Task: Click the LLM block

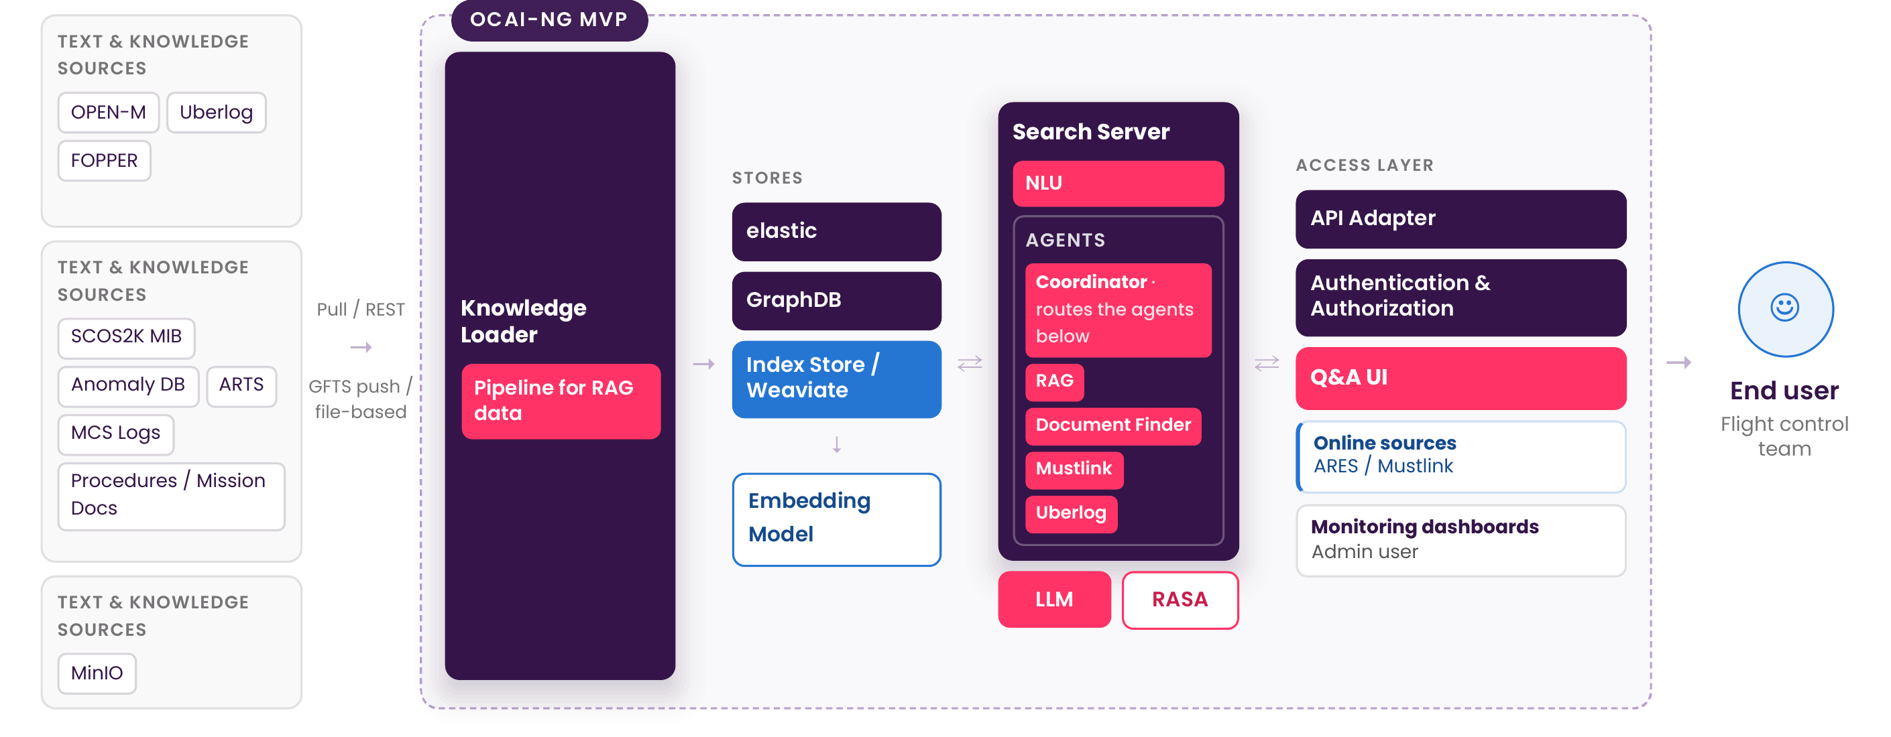Action: coord(1054,600)
